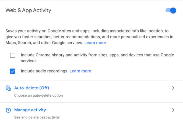Image resolution: width=183 pixels, height=123 pixels.
Task: Open Learn more link beside audio recordings
Action: (80, 71)
